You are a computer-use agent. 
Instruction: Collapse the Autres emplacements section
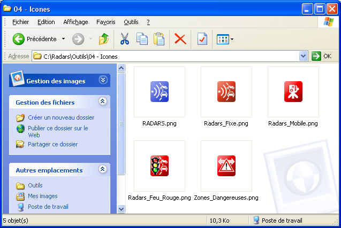[x=103, y=170]
